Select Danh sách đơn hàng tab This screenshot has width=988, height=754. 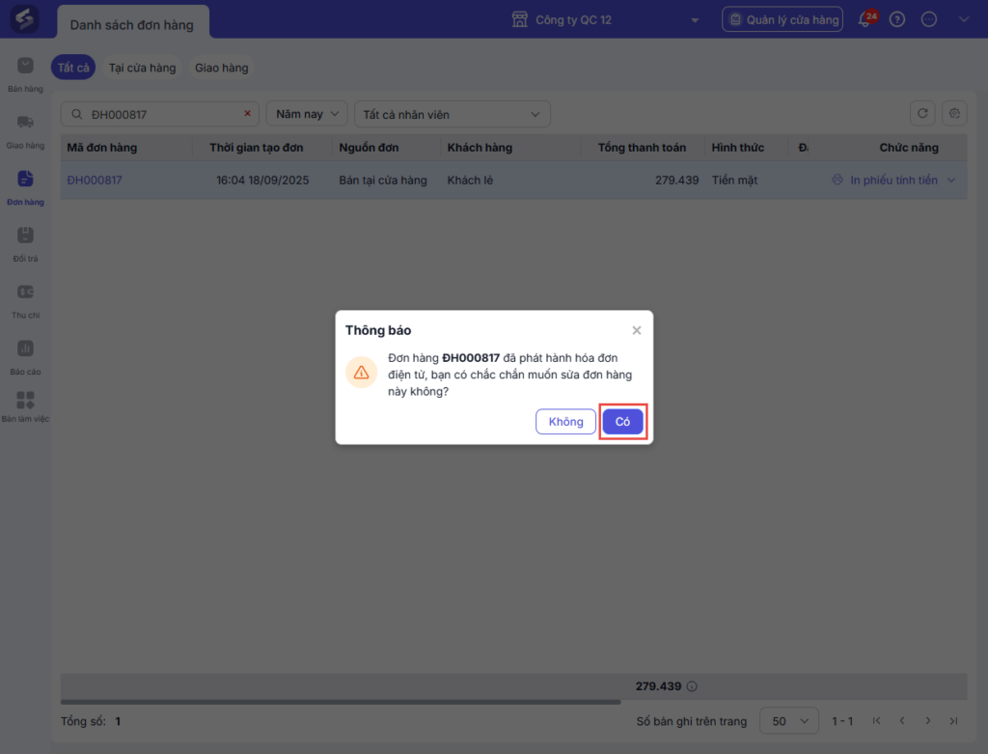tap(133, 24)
